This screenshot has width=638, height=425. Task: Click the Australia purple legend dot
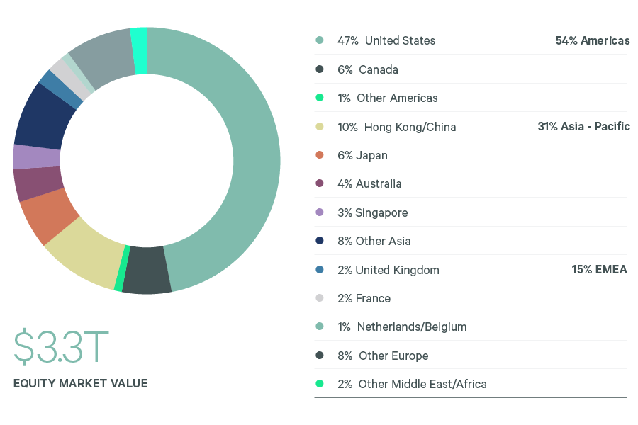pyautogui.click(x=320, y=183)
